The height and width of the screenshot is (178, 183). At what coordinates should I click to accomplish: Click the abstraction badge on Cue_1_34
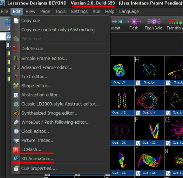click(x=138, y=173)
